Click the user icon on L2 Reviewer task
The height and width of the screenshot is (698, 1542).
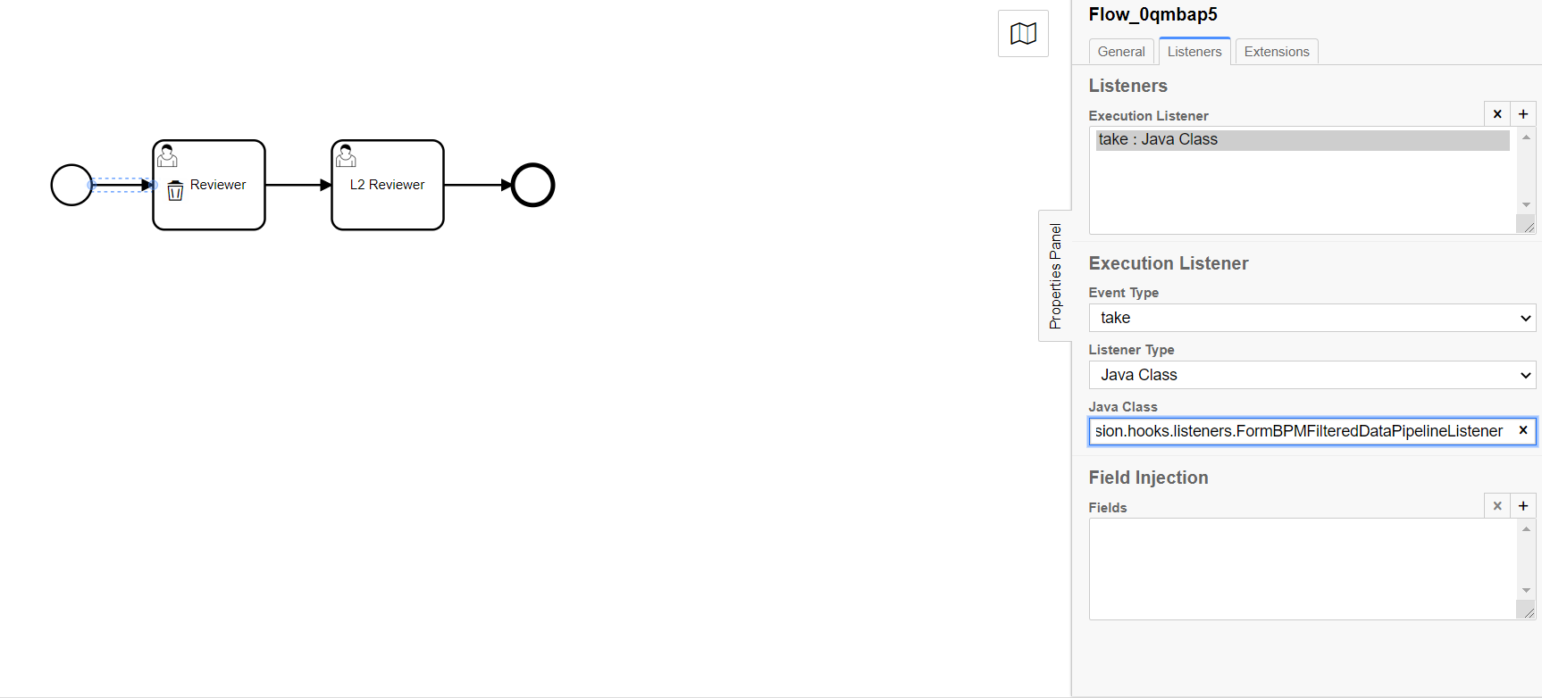(x=346, y=156)
